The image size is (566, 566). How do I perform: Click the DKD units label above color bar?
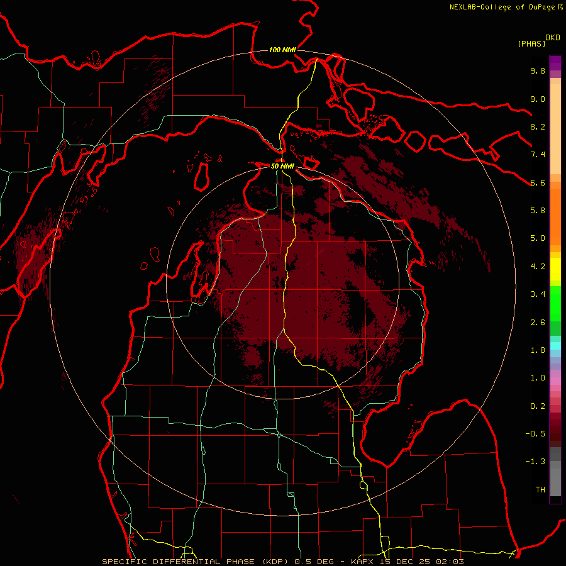click(x=553, y=38)
